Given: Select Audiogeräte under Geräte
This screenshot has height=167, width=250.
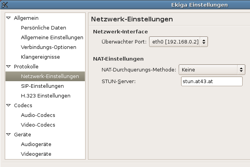Looking at the screenshot, I should (36, 144).
